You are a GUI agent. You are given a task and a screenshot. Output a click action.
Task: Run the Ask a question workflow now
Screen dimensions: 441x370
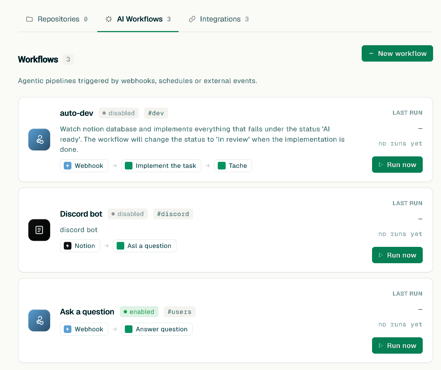click(x=397, y=345)
